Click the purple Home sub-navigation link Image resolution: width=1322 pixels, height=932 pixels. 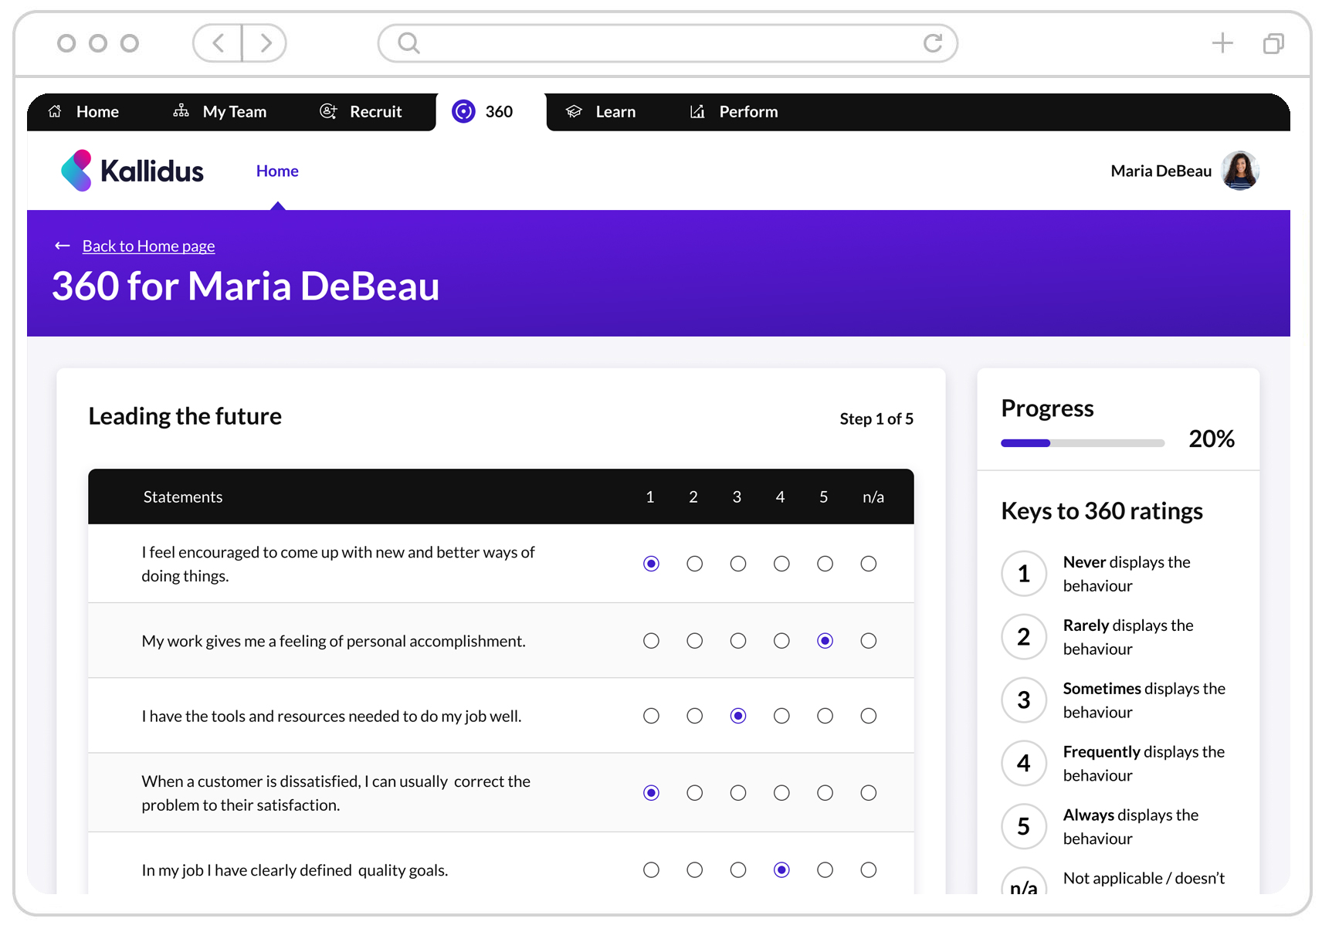277,171
